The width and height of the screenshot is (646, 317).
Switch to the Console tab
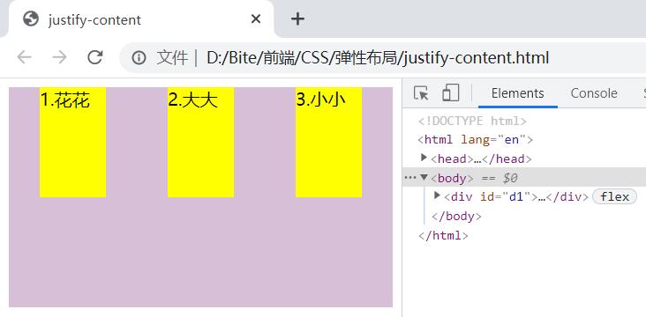point(594,93)
